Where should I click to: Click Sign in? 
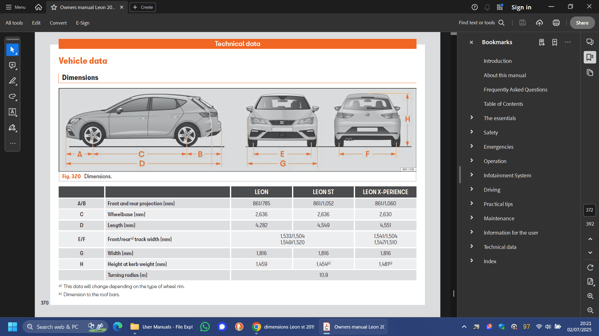tap(521, 7)
